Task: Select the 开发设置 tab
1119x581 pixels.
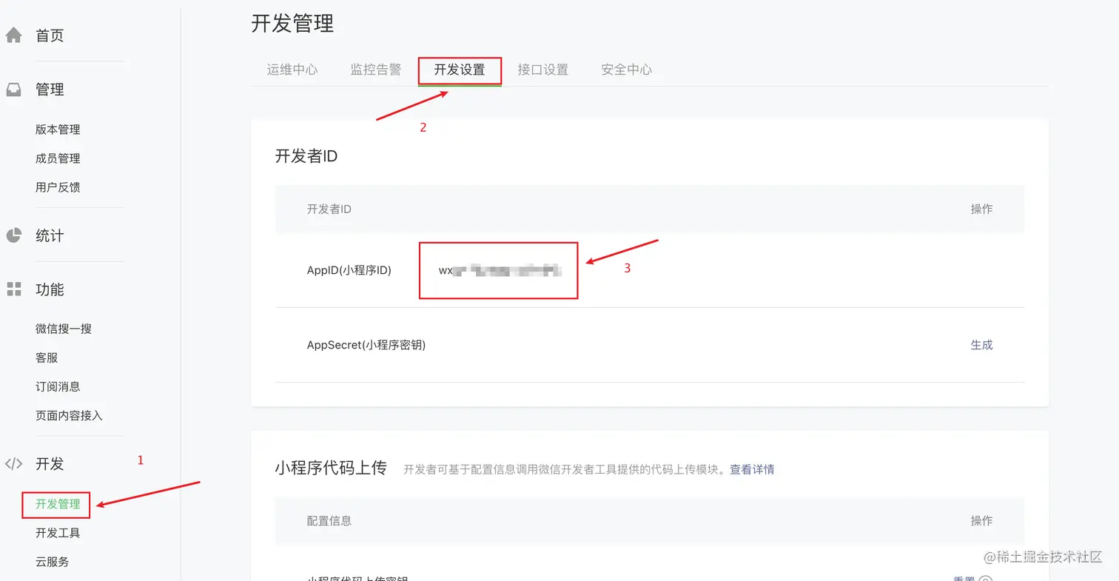Action: pos(459,70)
